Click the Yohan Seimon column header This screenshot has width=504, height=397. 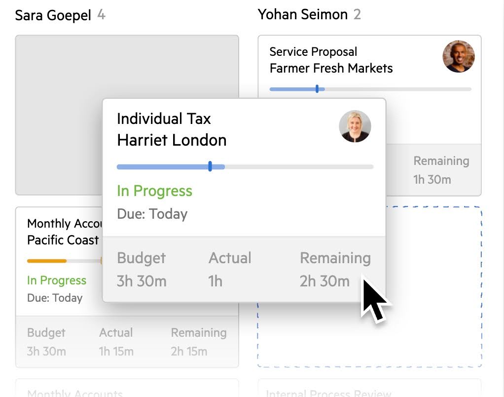(303, 14)
